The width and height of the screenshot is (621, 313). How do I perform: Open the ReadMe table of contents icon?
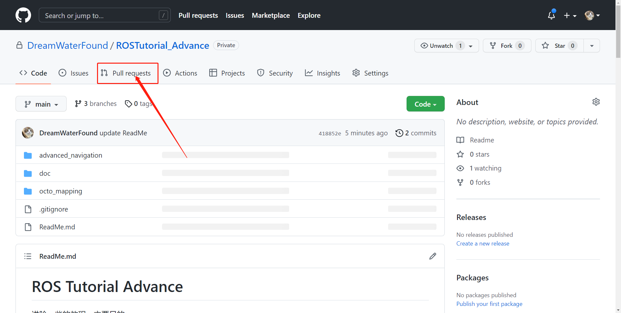(28, 256)
